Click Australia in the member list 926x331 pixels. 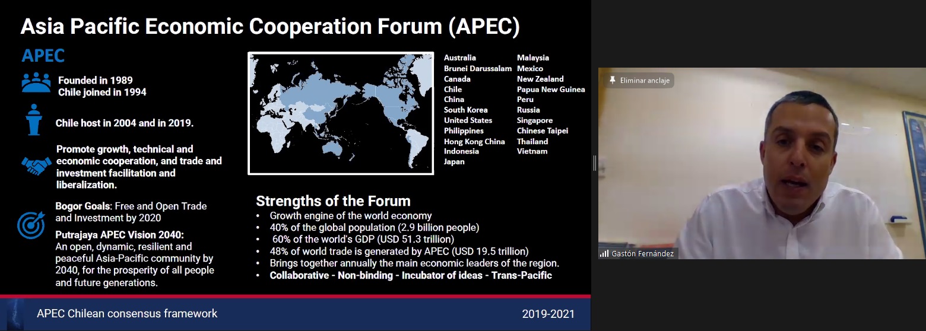tap(460, 58)
